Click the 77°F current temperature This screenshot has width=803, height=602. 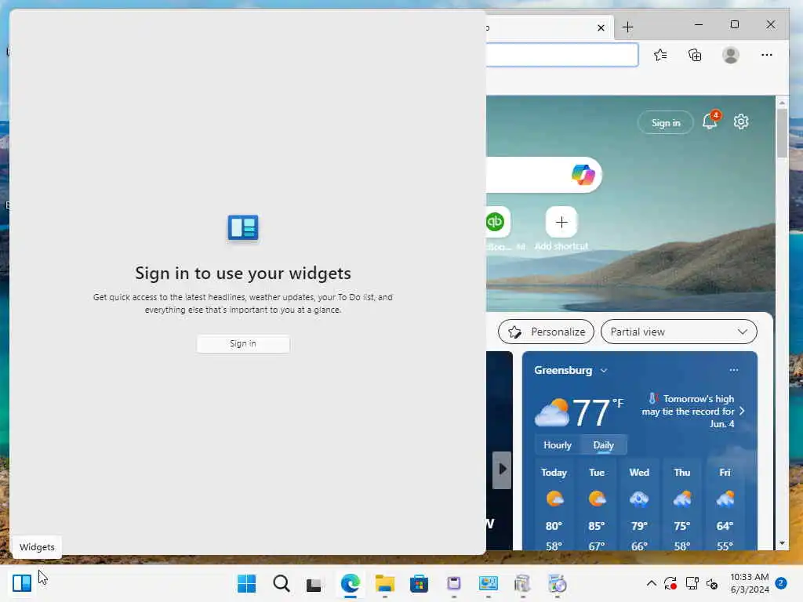598,412
